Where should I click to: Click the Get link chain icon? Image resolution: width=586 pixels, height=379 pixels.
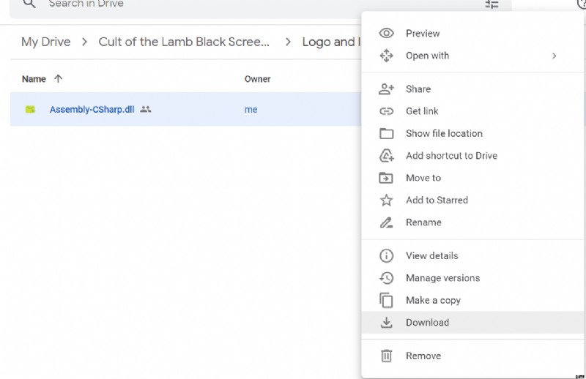pos(386,111)
